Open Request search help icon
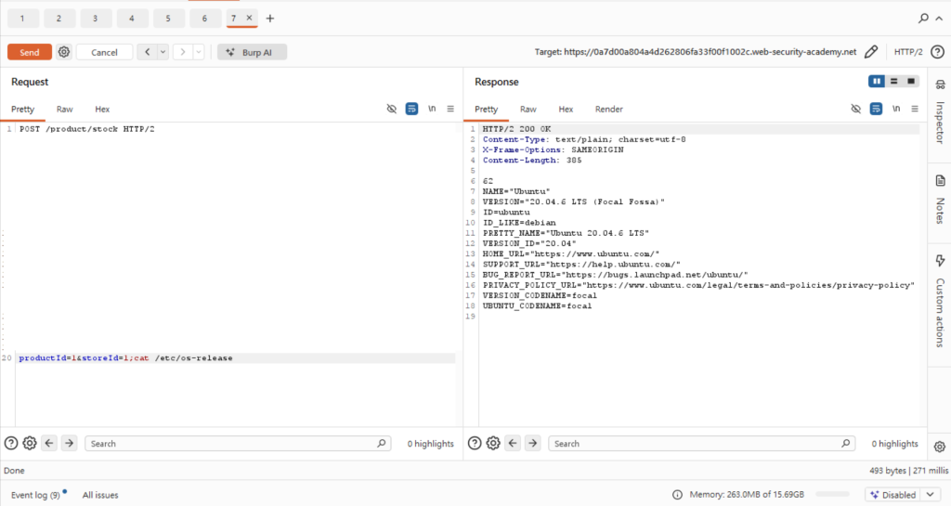 click(x=11, y=444)
